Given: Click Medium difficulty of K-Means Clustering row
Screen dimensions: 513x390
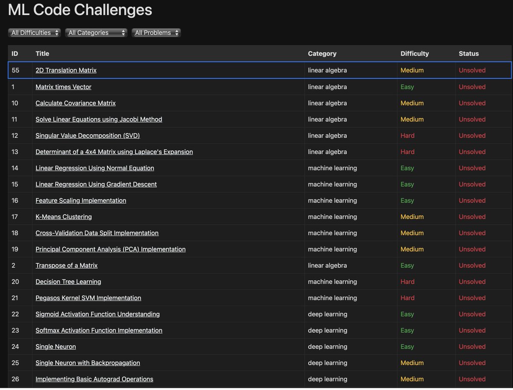Looking at the screenshot, I should pyautogui.click(x=412, y=217).
